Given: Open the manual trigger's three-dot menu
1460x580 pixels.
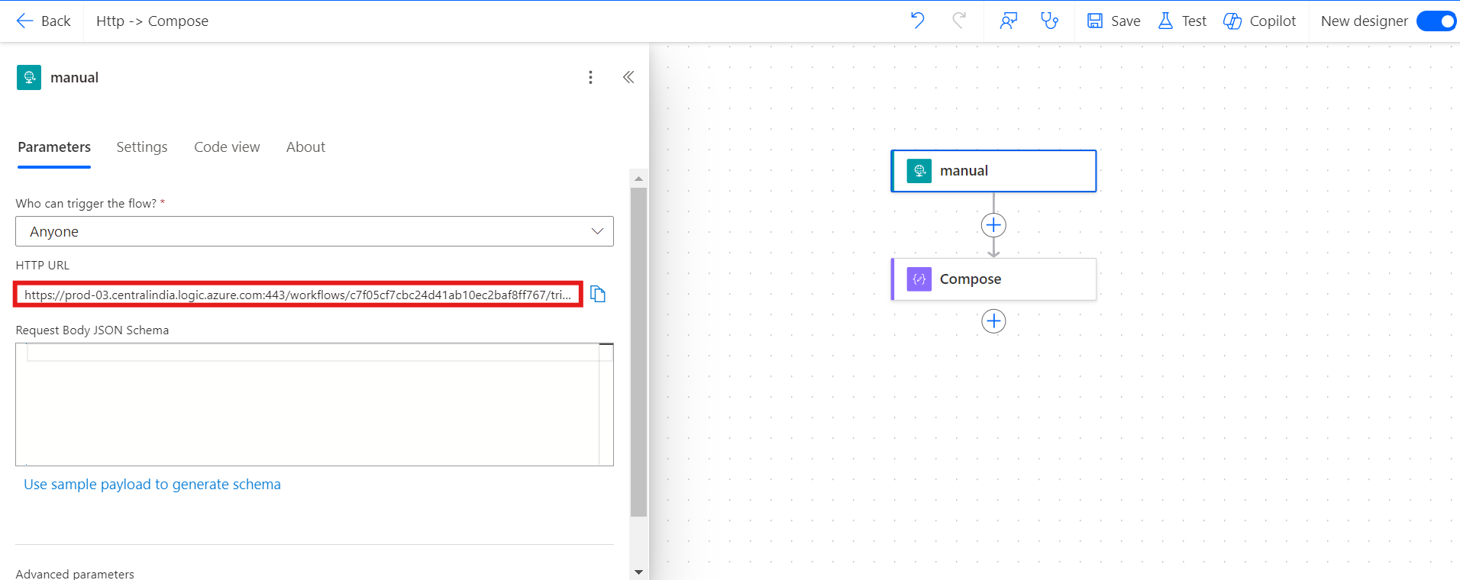Looking at the screenshot, I should point(590,77).
